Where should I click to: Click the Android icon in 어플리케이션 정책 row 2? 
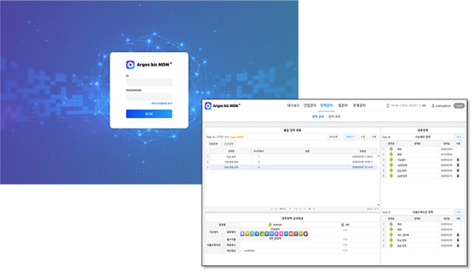(x=391, y=229)
